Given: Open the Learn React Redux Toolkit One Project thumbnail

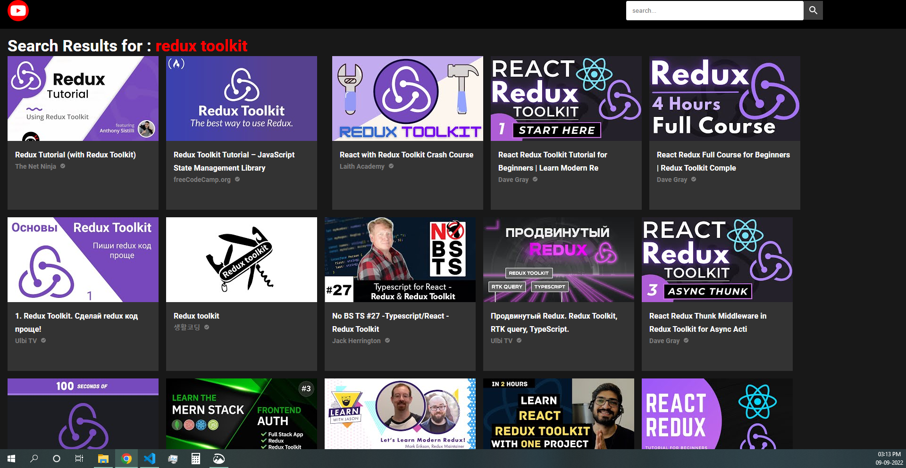Looking at the screenshot, I should click(559, 414).
